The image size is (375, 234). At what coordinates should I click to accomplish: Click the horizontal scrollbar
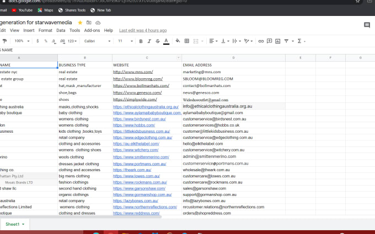pyautogui.click(x=81, y=217)
